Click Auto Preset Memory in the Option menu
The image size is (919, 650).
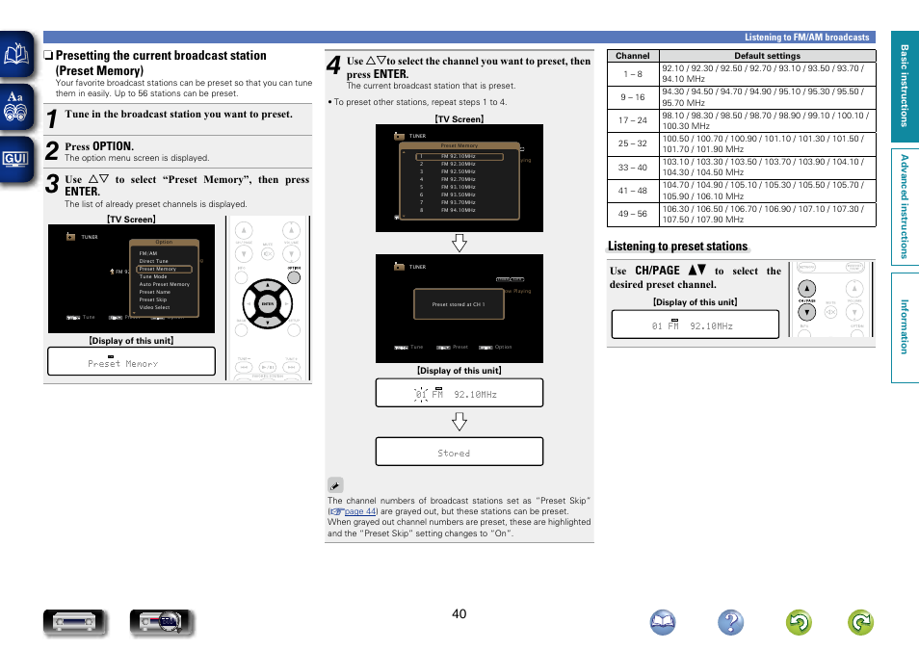(165, 284)
